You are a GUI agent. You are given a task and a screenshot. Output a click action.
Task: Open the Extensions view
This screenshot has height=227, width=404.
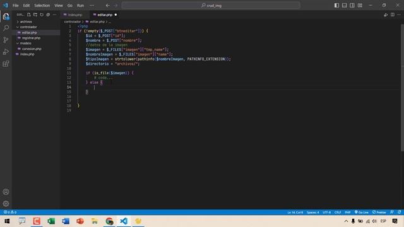tap(6, 64)
